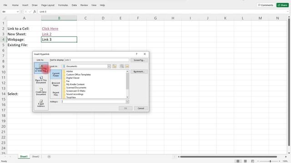Expand the formula bar
This screenshot has height=163, width=291.
tap(288, 12)
